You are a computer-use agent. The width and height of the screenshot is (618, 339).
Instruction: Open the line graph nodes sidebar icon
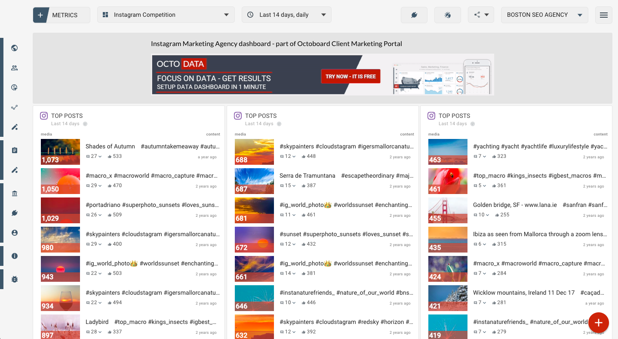pos(15,108)
